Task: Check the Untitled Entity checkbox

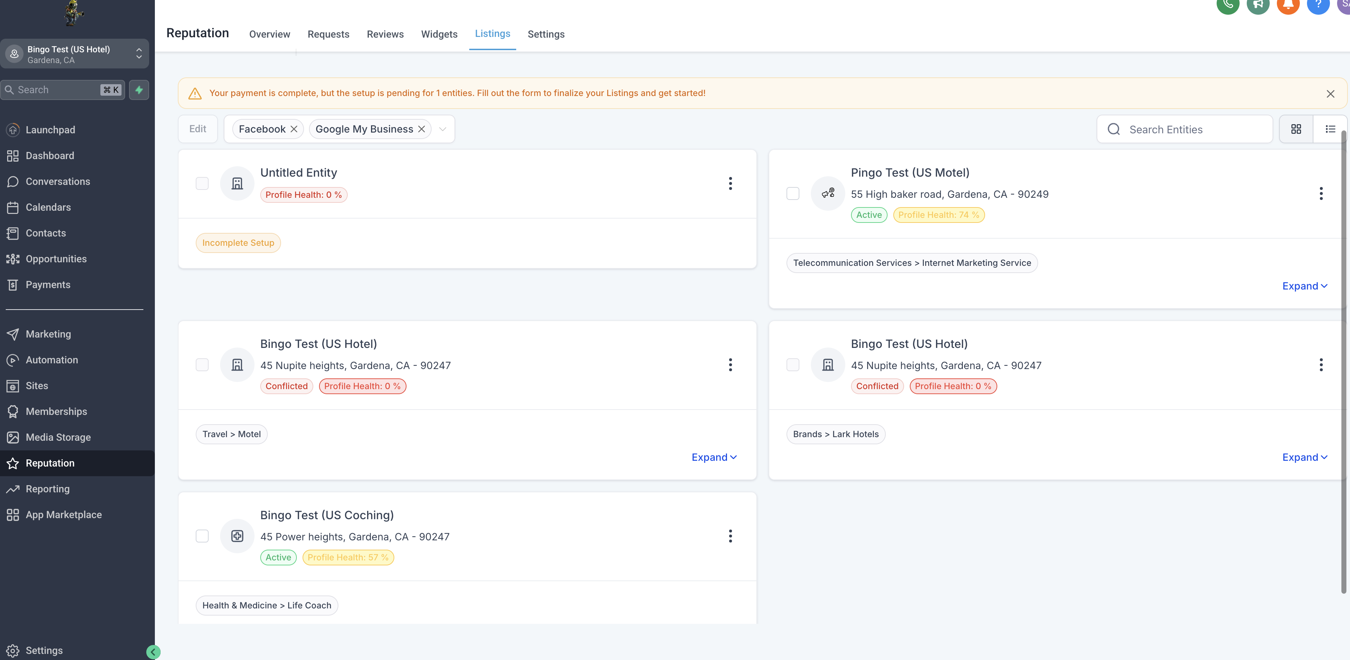Action: pyautogui.click(x=202, y=183)
